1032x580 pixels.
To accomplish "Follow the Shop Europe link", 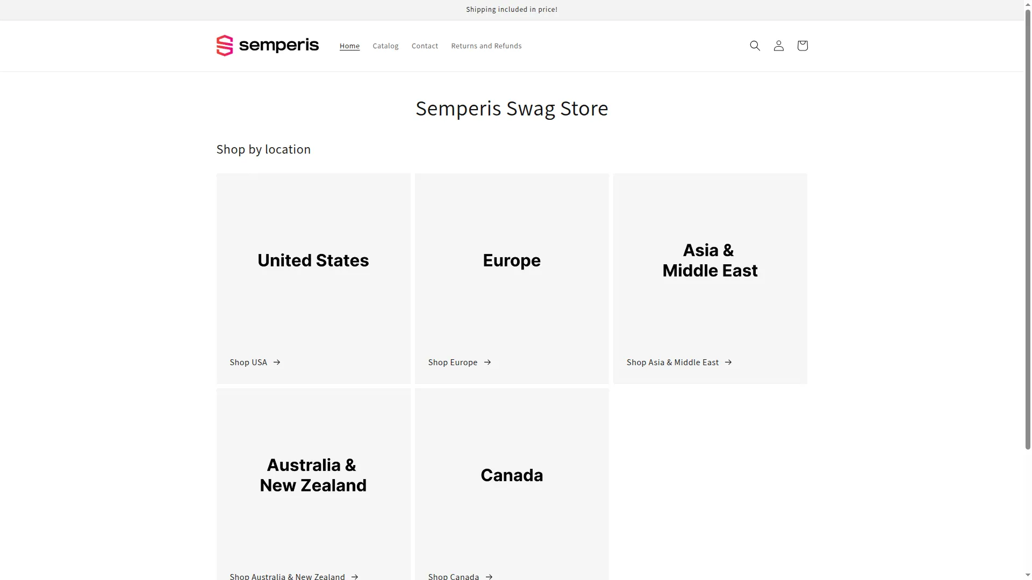I will (460, 362).
